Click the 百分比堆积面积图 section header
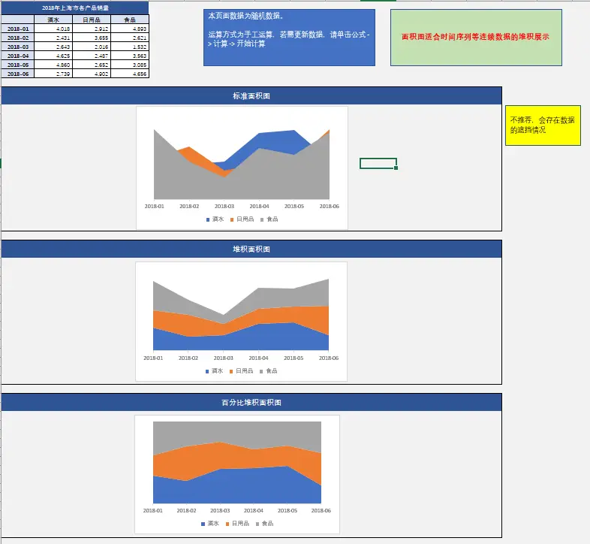590x544 pixels. [251, 402]
